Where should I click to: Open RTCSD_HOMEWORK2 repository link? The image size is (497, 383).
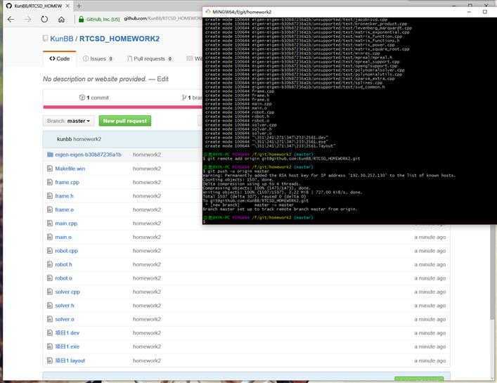coord(120,39)
